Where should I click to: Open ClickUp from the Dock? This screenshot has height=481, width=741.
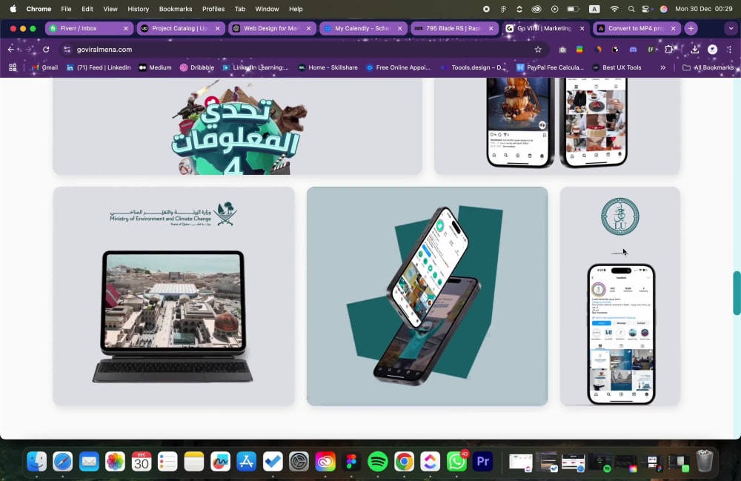click(x=430, y=462)
